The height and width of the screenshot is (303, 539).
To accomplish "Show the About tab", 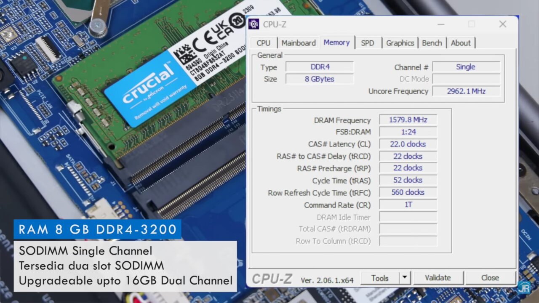I will (x=461, y=43).
